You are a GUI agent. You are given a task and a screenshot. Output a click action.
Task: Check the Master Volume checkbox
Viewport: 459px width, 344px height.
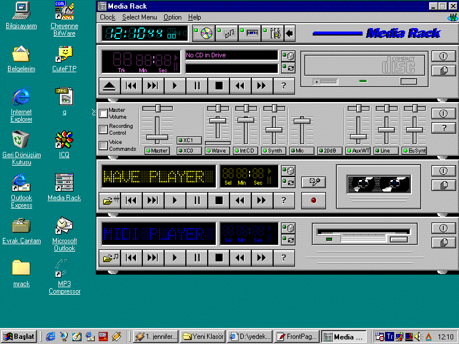click(103, 114)
